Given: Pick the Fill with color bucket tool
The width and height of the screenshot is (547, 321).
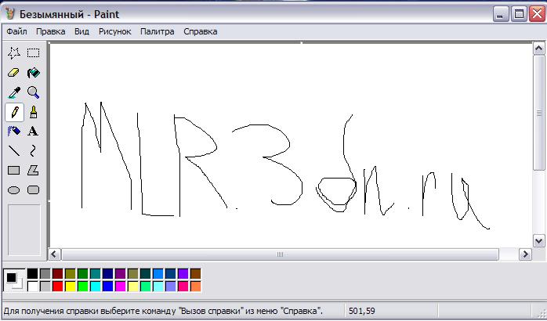Looking at the screenshot, I should click(x=33, y=73).
